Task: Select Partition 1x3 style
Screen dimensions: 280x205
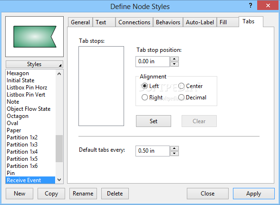Action: (30, 145)
